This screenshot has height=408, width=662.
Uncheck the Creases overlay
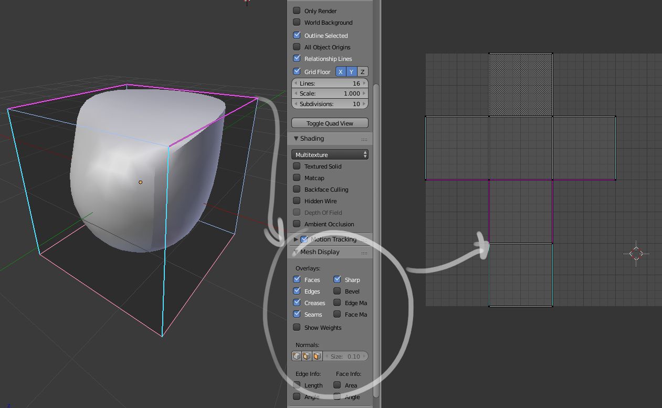click(297, 302)
